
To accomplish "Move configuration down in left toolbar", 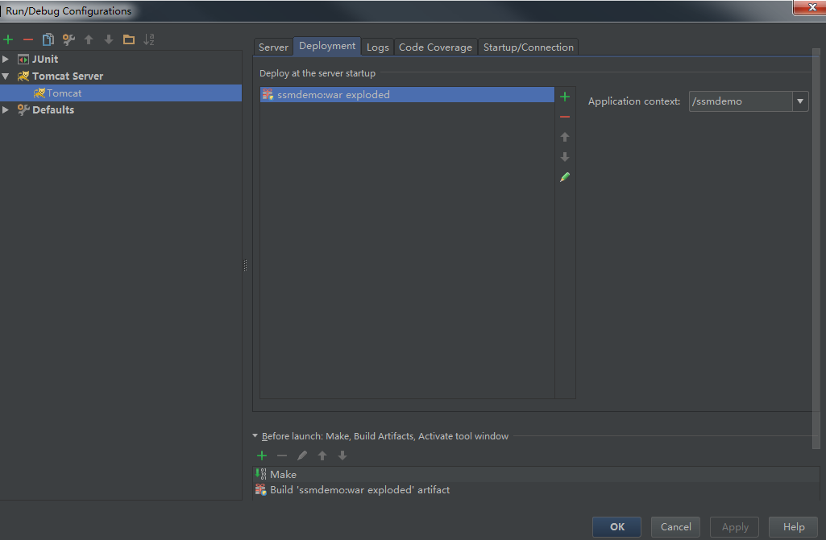I will point(109,39).
